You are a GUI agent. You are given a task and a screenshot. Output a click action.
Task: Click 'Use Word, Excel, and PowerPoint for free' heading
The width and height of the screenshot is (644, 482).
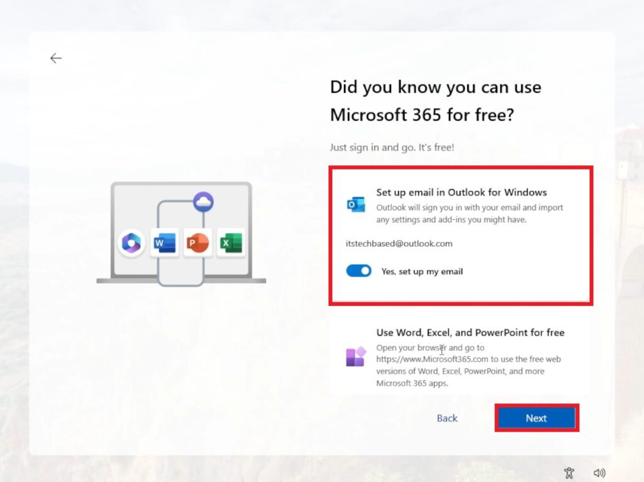click(470, 332)
